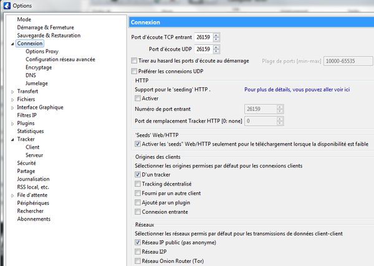Collapse the Connexion tree node arrow
374x266 pixels.
coord(12,44)
